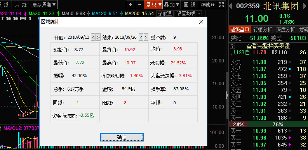
Task: Step start date 2018/09/13 backward
Action: tap(93, 37)
